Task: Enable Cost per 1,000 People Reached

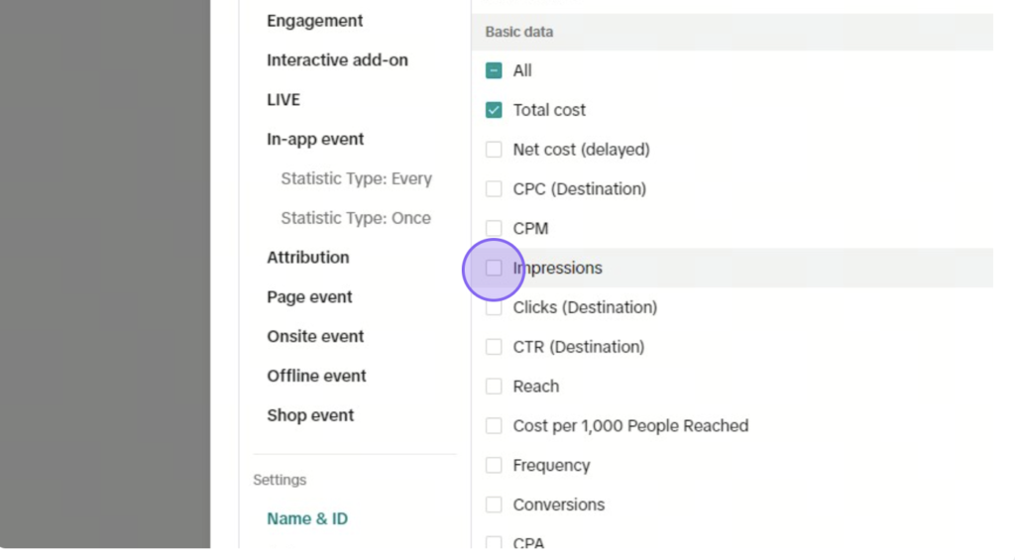Action: coord(494,426)
